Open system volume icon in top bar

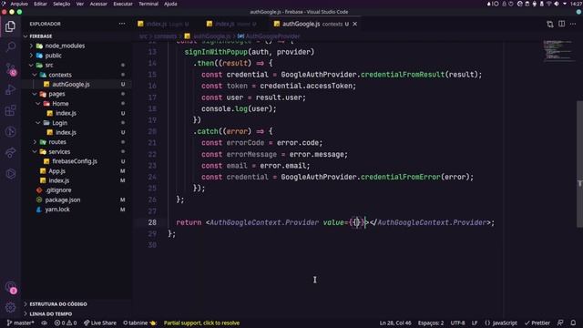(x=557, y=4)
